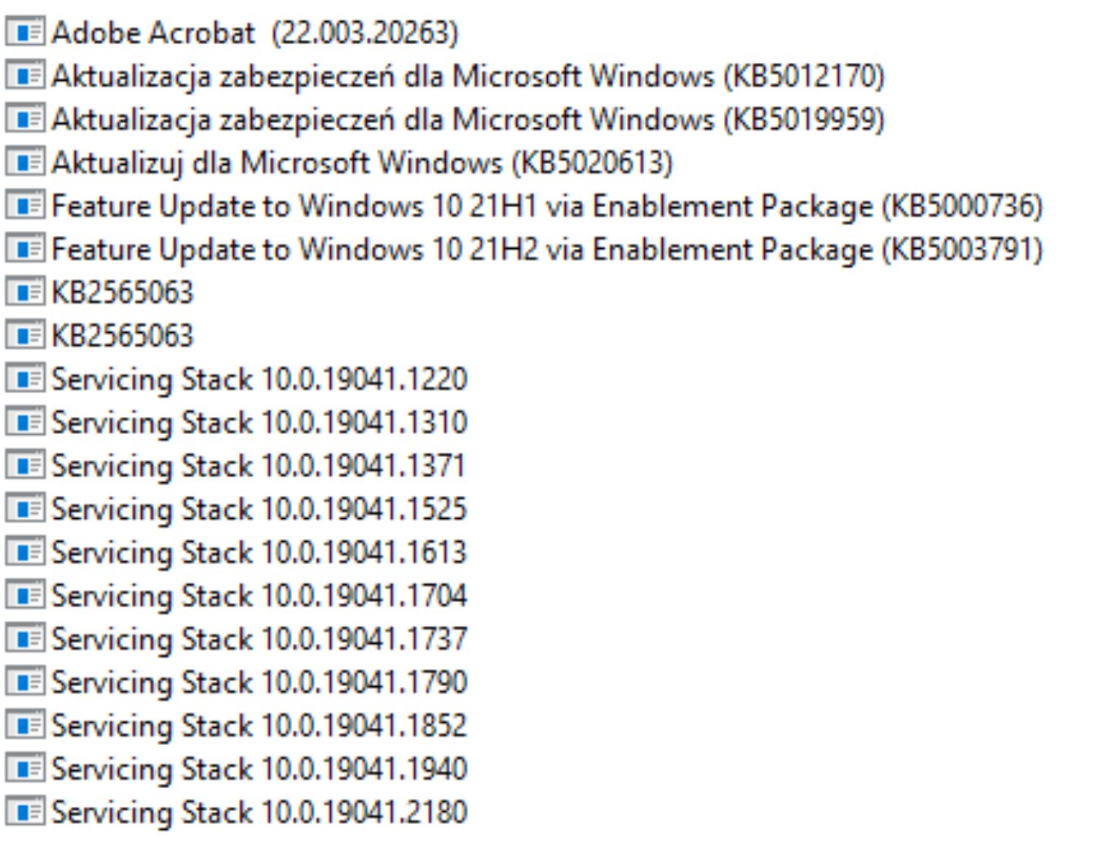Viewport: 1095px width, 851px height.
Task: Select Servicing Stack 10.0.19041.1940
Action: pos(236,769)
